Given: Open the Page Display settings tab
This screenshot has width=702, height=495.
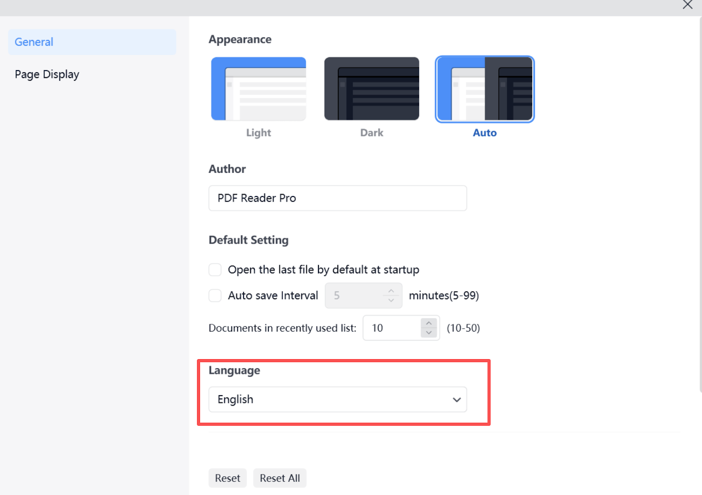Looking at the screenshot, I should pos(47,75).
